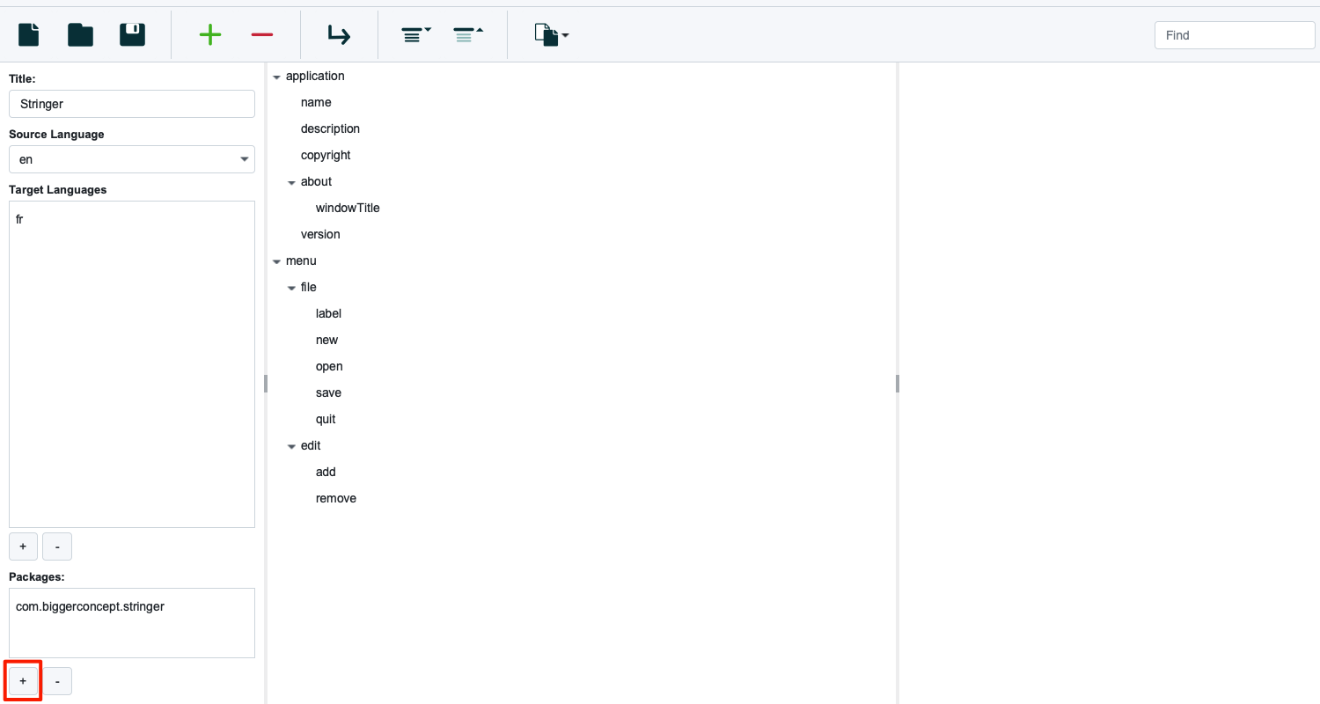The image size is (1320, 704).
Task: Collapse the menu tree node arrow
Action: 276,261
